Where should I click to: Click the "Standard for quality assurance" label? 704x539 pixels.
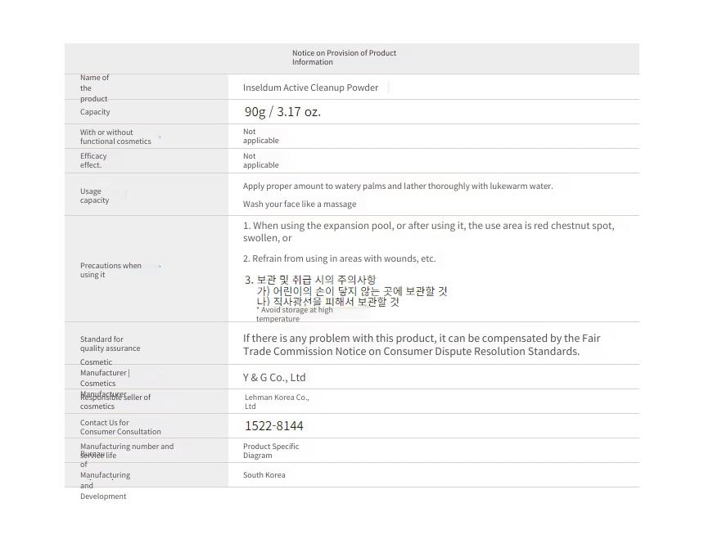point(110,344)
